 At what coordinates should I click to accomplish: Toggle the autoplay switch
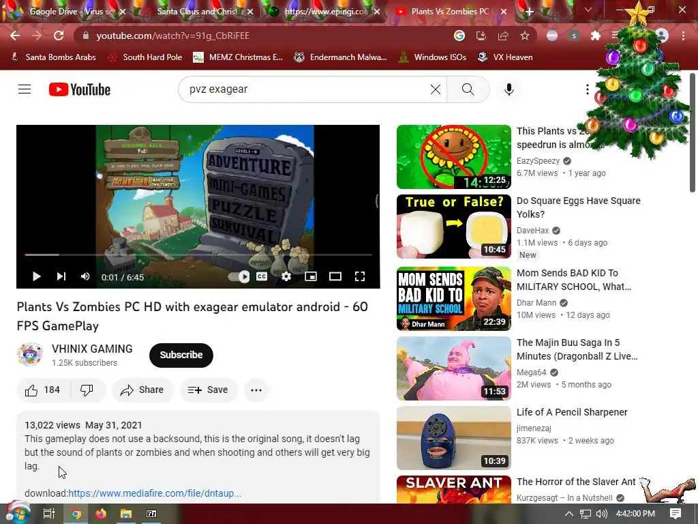(x=239, y=277)
